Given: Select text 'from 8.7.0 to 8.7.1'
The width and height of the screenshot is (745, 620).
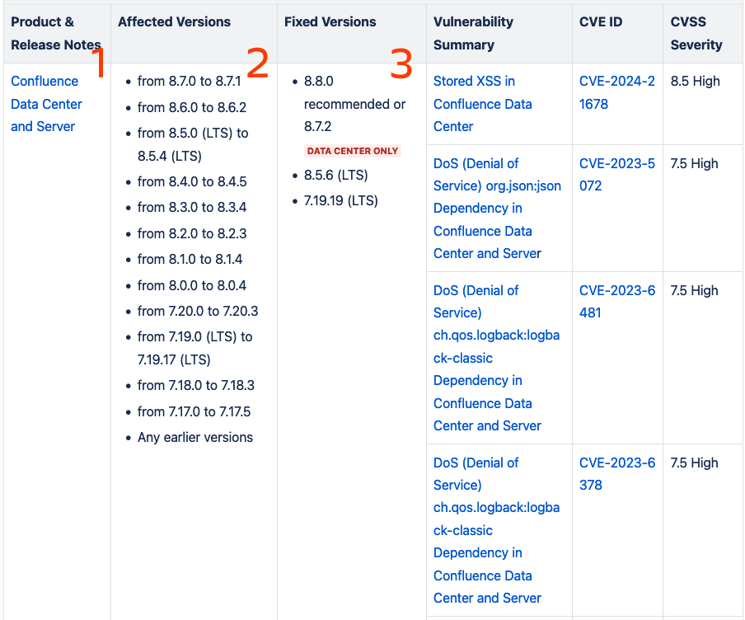Looking at the screenshot, I should pyautogui.click(x=189, y=82).
